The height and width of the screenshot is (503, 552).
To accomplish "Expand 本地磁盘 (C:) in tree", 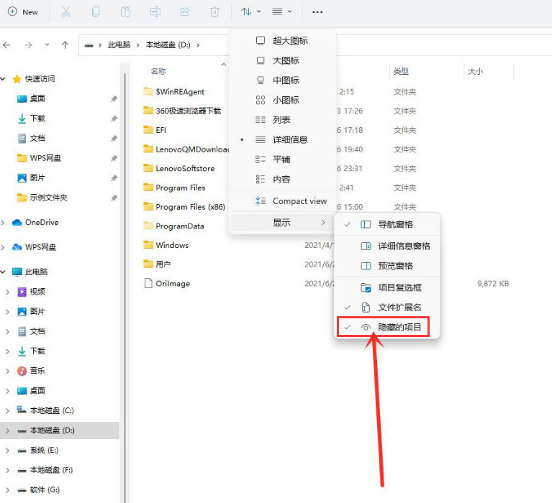I will point(7,410).
